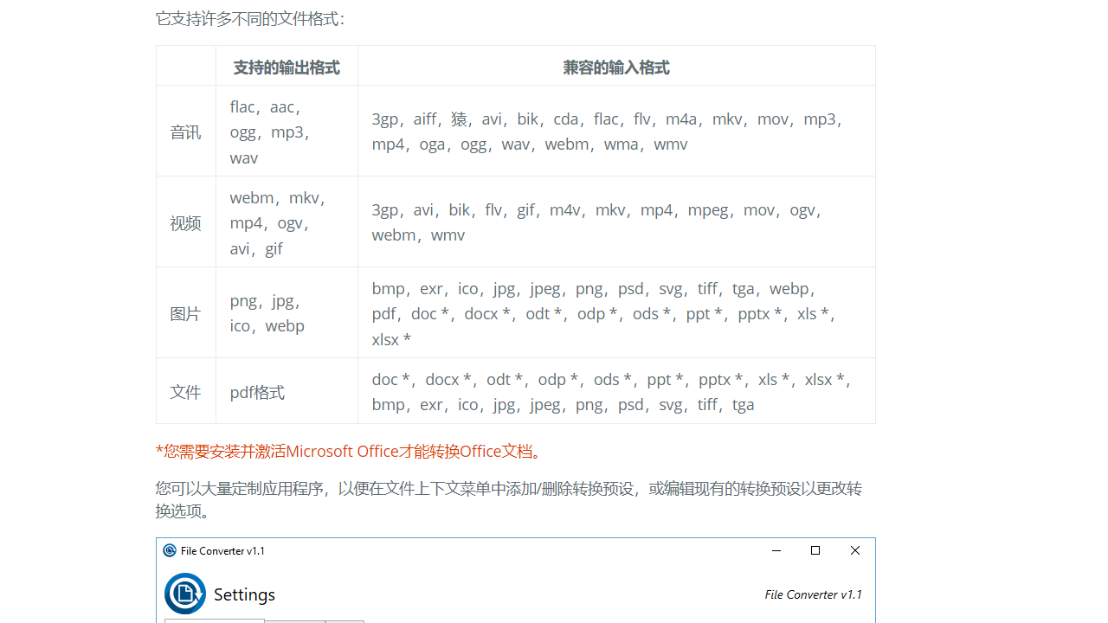Open the cda compatible input format link

point(565,119)
